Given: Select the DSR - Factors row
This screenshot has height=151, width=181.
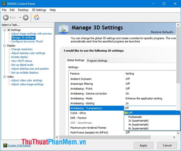Looking at the screenshot, I should (97, 118).
